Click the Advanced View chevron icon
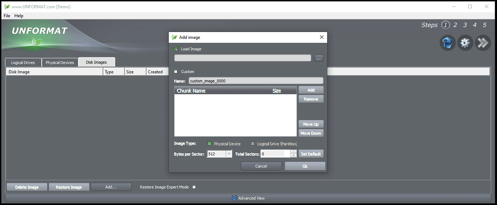The height and width of the screenshot is (205, 497). (234, 198)
